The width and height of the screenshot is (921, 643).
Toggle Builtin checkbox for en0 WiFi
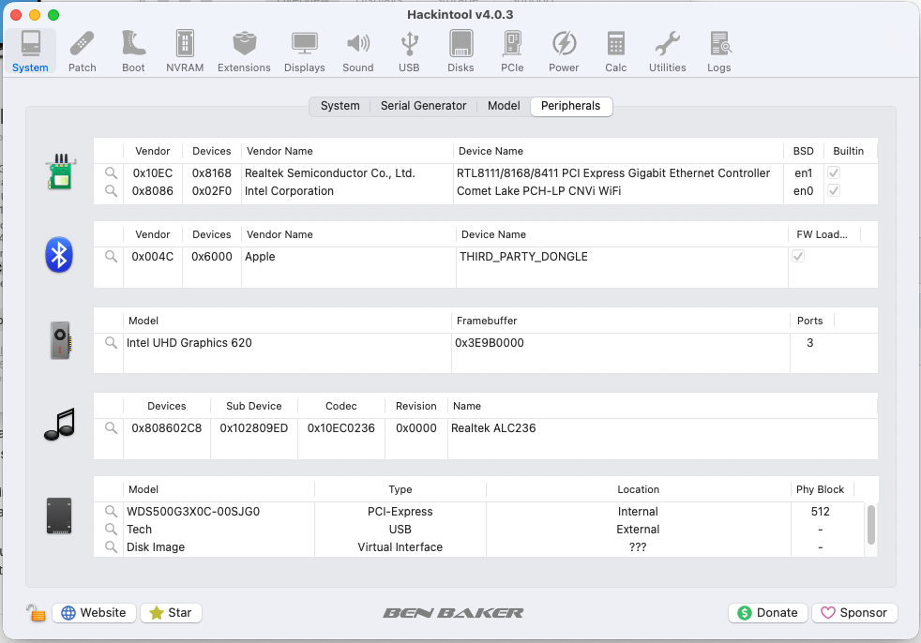click(x=834, y=190)
